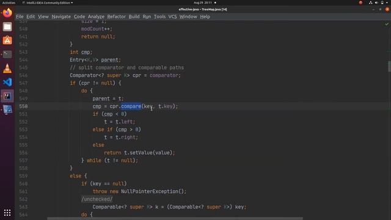Open the Window menu
The width and height of the screenshot is (391, 220).
[x=188, y=16]
